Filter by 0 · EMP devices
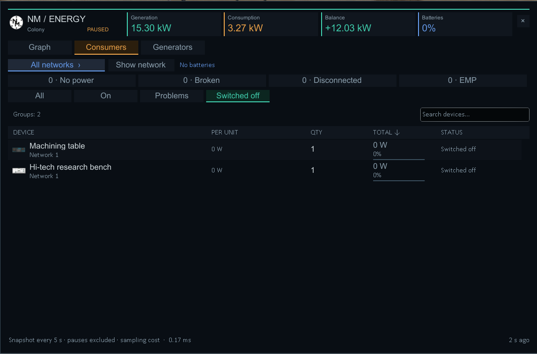The width and height of the screenshot is (537, 354). [463, 80]
